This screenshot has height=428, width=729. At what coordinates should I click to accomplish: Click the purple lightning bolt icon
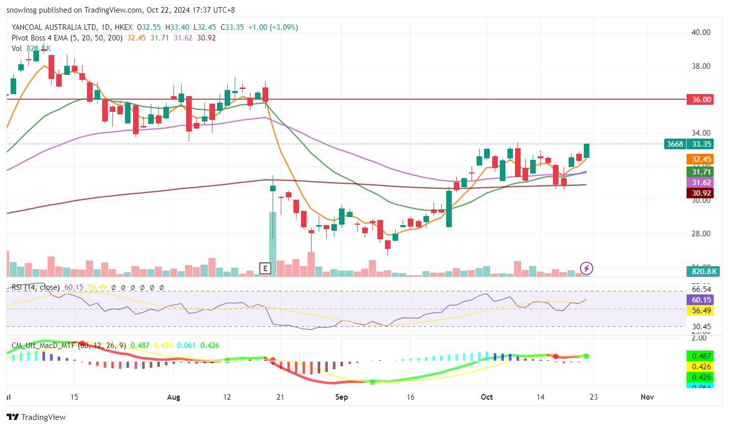click(x=586, y=268)
